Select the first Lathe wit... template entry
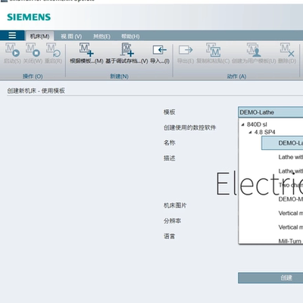 pos(291,157)
